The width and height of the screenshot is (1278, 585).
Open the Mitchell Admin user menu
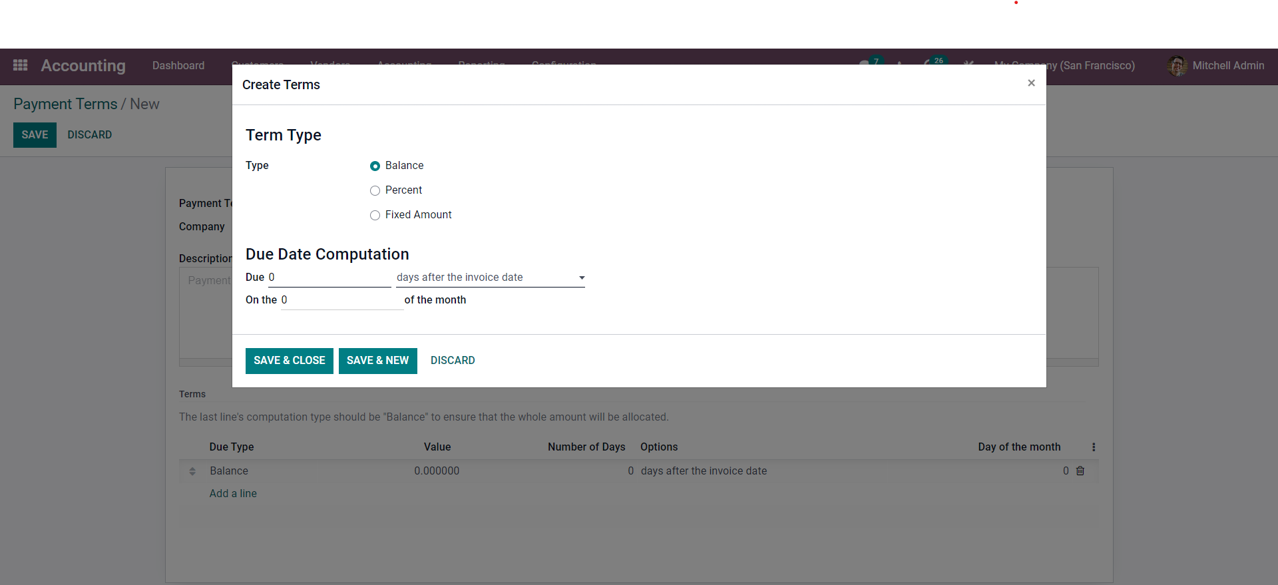1215,65
